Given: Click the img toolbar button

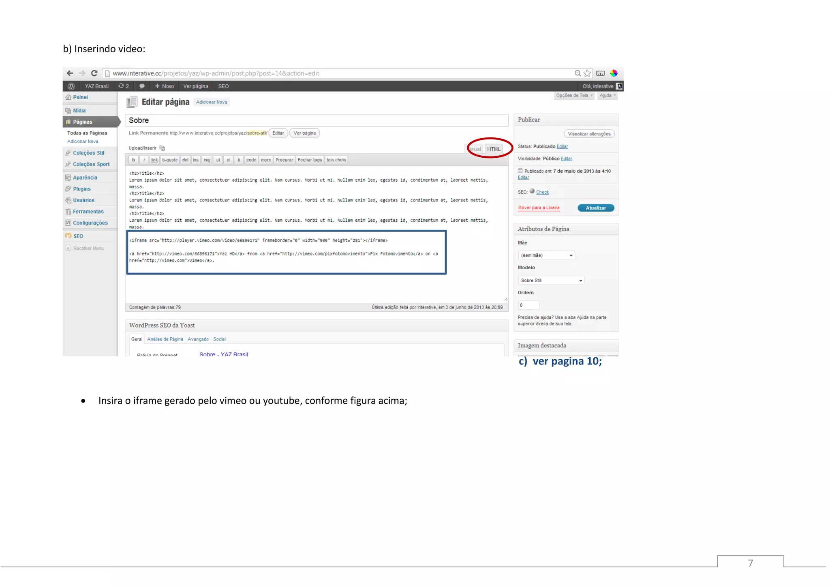Looking at the screenshot, I should (207, 160).
